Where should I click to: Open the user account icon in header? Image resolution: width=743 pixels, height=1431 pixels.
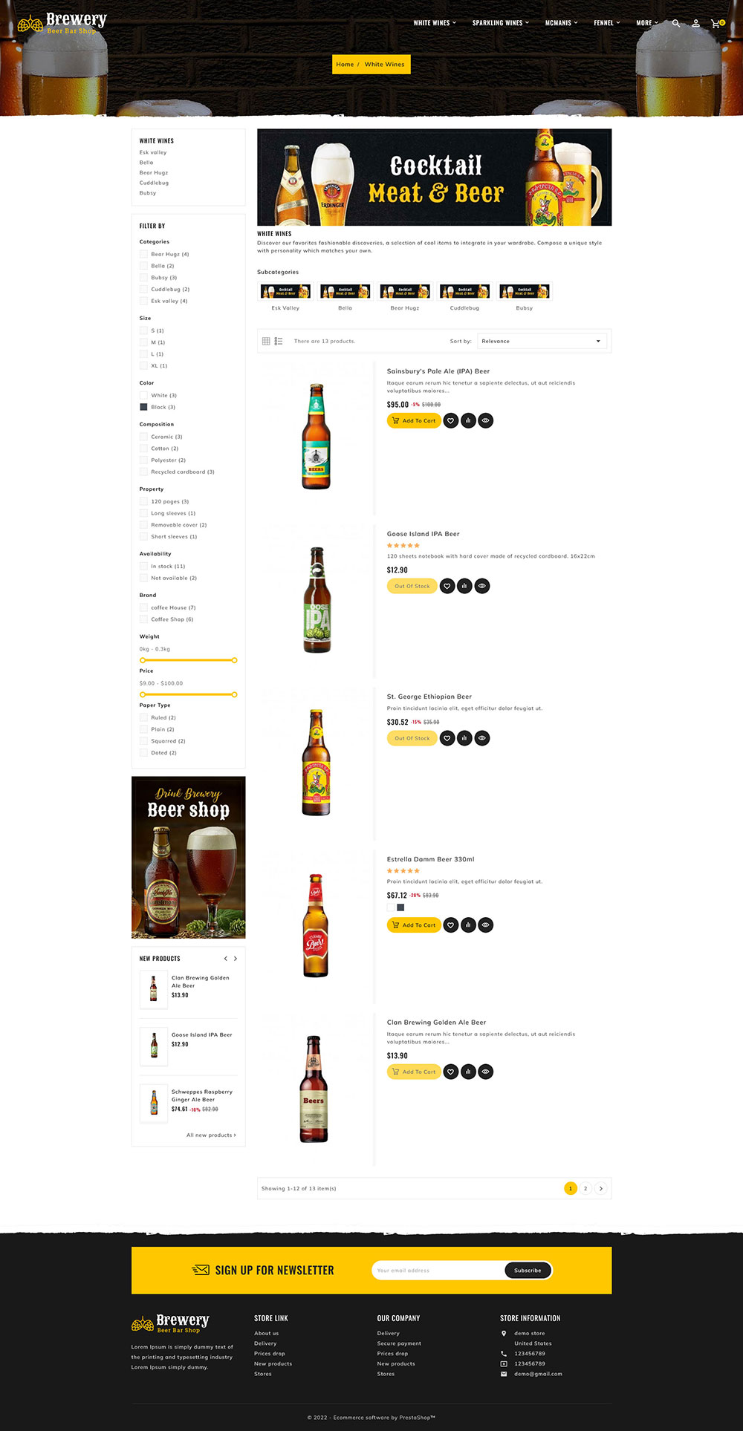(695, 23)
